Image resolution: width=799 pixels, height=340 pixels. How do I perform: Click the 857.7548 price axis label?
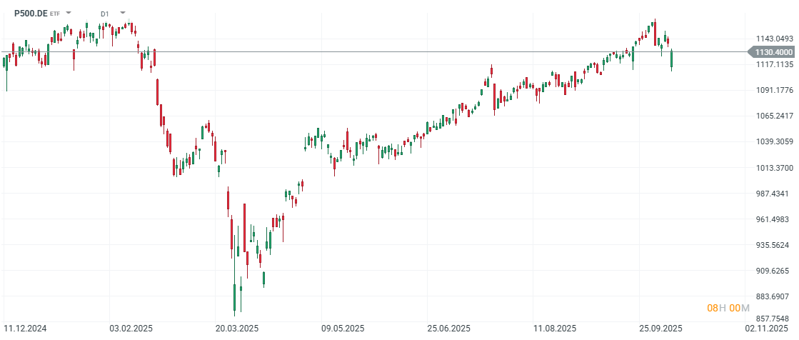[775, 319]
